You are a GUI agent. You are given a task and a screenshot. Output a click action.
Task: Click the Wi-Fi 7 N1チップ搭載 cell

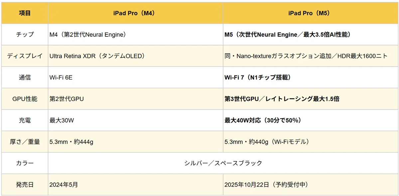point(311,77)
